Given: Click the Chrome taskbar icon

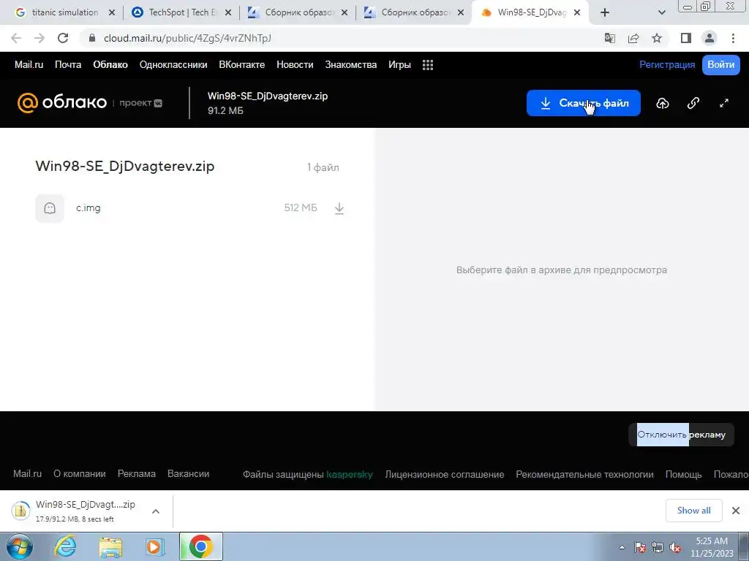Looking at the screenshot, I should tap(200, 546).
